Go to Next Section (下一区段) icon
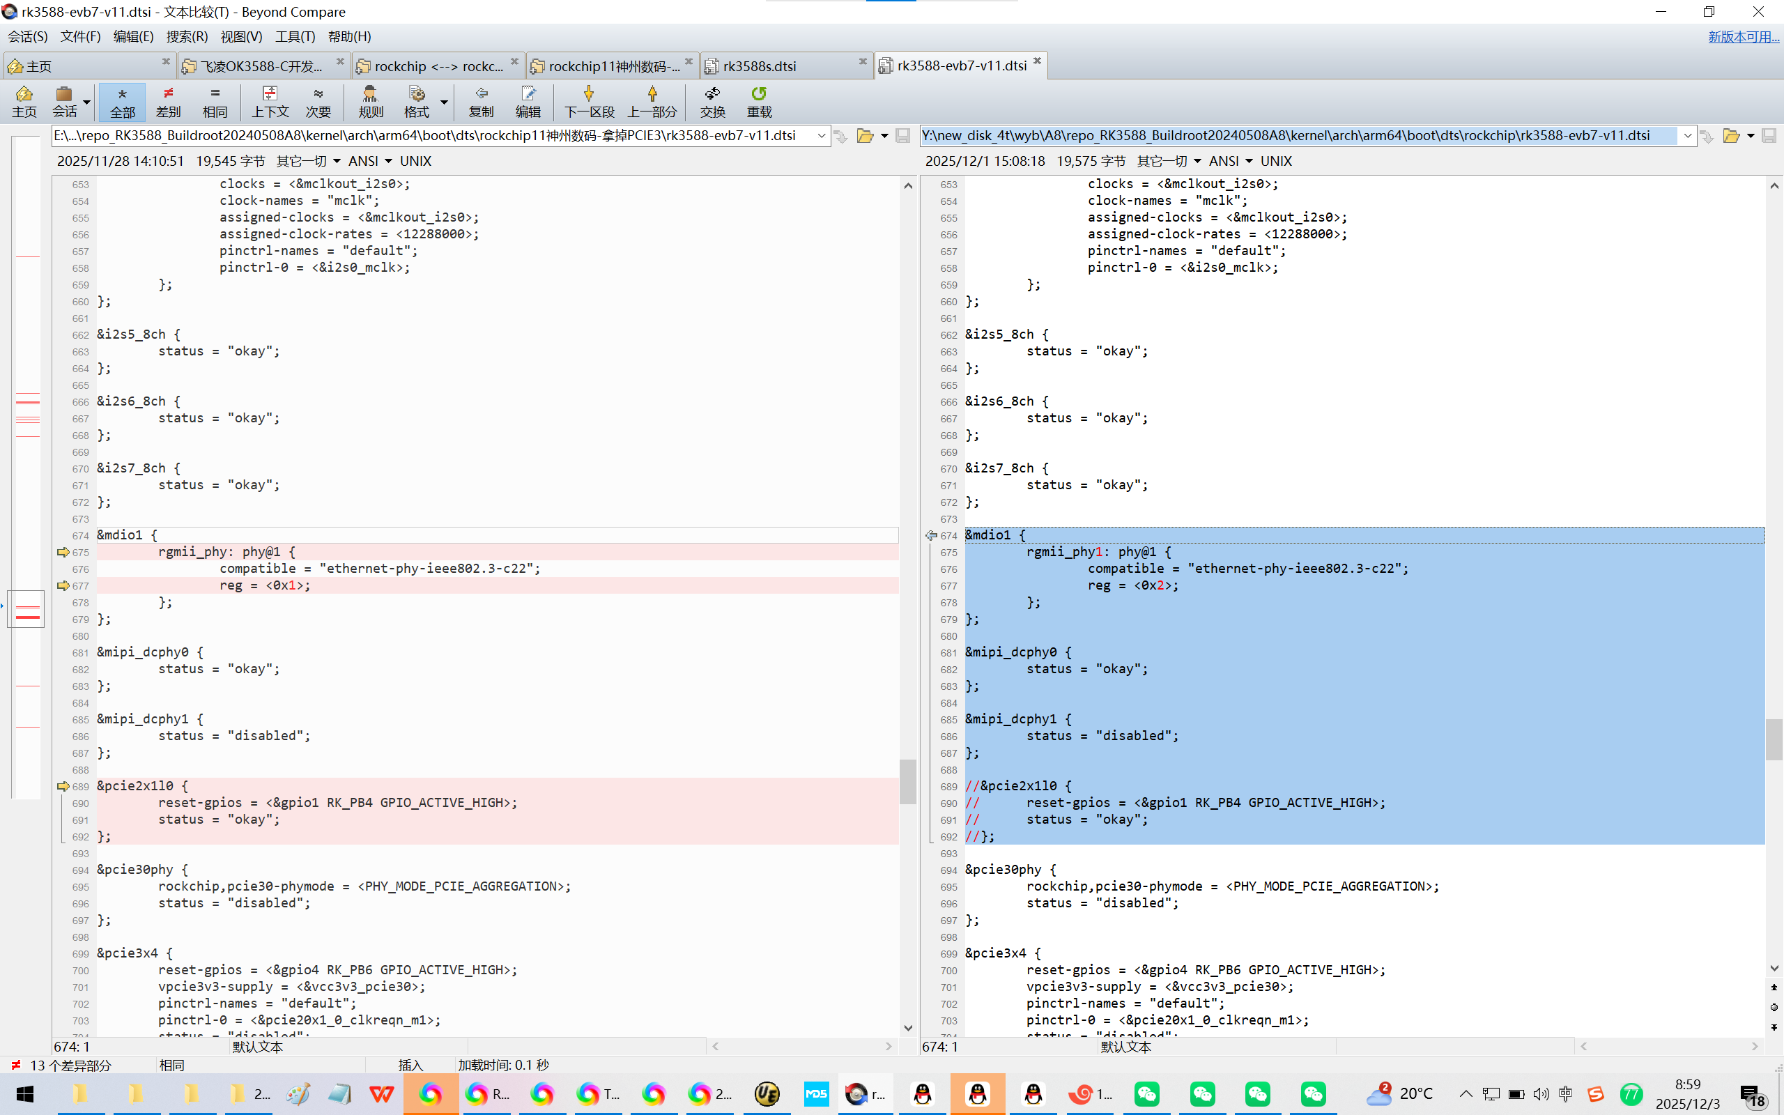This screenshot has height=1115, width=1784. pyautogui.click(x=588, y=101)
